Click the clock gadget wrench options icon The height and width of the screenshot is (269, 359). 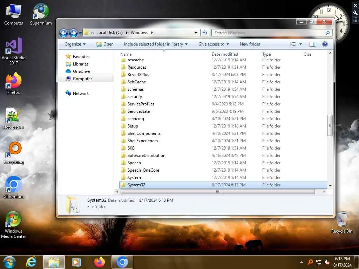pos(355,13)
